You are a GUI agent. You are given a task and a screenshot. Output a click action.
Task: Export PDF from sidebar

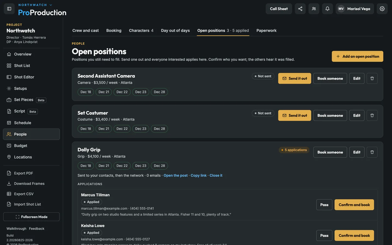(x=31, y=173)
